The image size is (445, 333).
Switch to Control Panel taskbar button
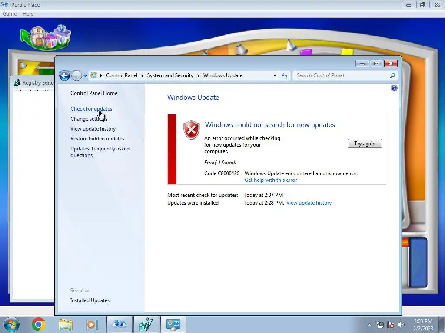pos(173,324)
